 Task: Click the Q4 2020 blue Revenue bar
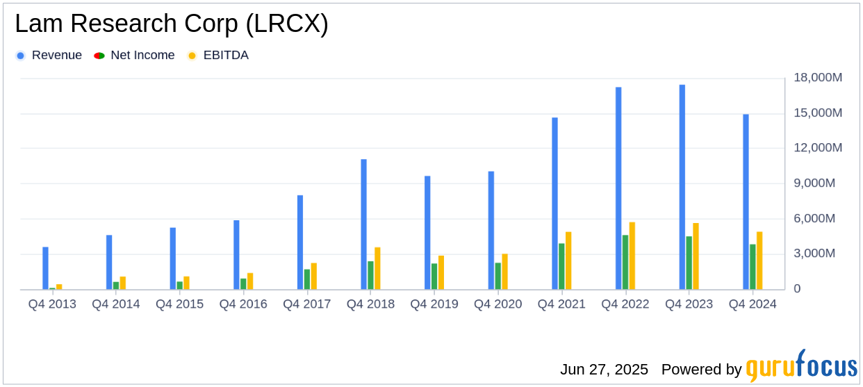[x=491, y=230]
